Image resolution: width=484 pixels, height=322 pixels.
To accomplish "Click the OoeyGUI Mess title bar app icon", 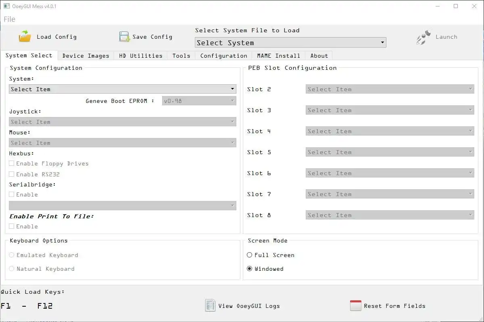I will click(x=6, y=6).
